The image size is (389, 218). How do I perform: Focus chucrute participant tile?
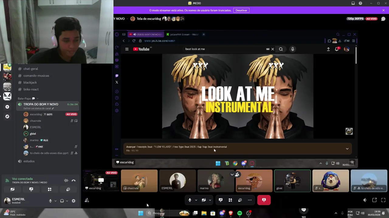(x=139, y=181)
